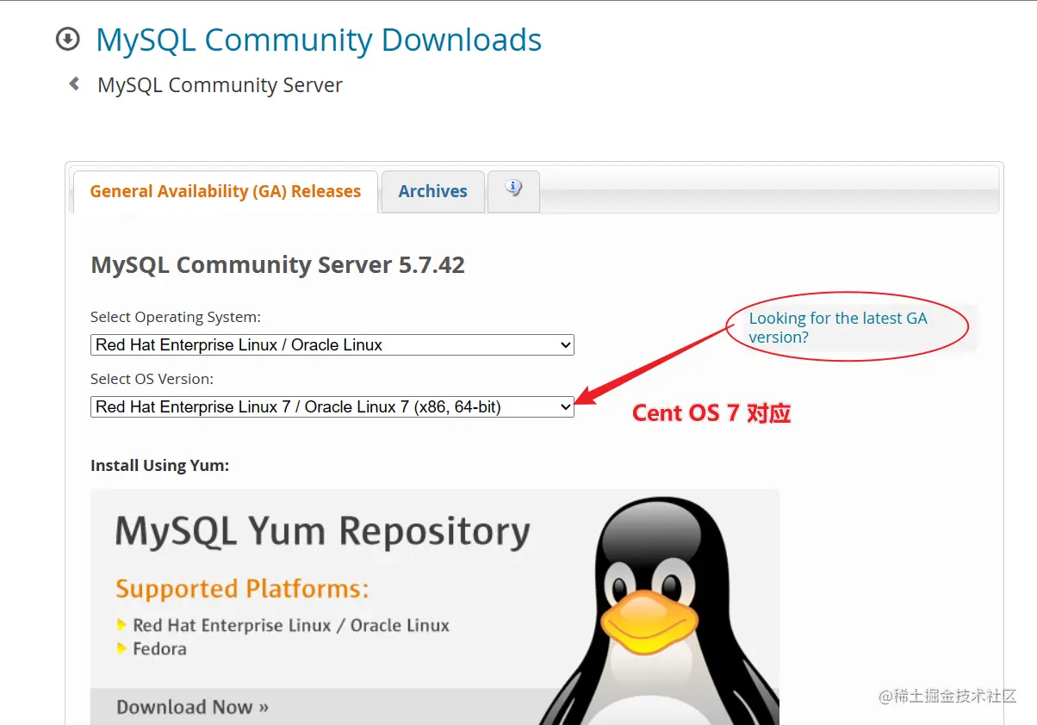
Task: Click the 'Select OS Version:' label
Action: click(152, 379)
